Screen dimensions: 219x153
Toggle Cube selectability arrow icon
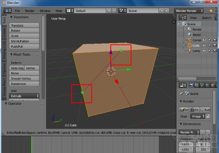point(209,45)
